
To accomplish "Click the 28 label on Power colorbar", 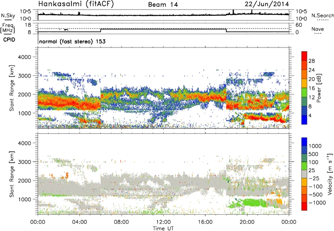I will (311, 61).
